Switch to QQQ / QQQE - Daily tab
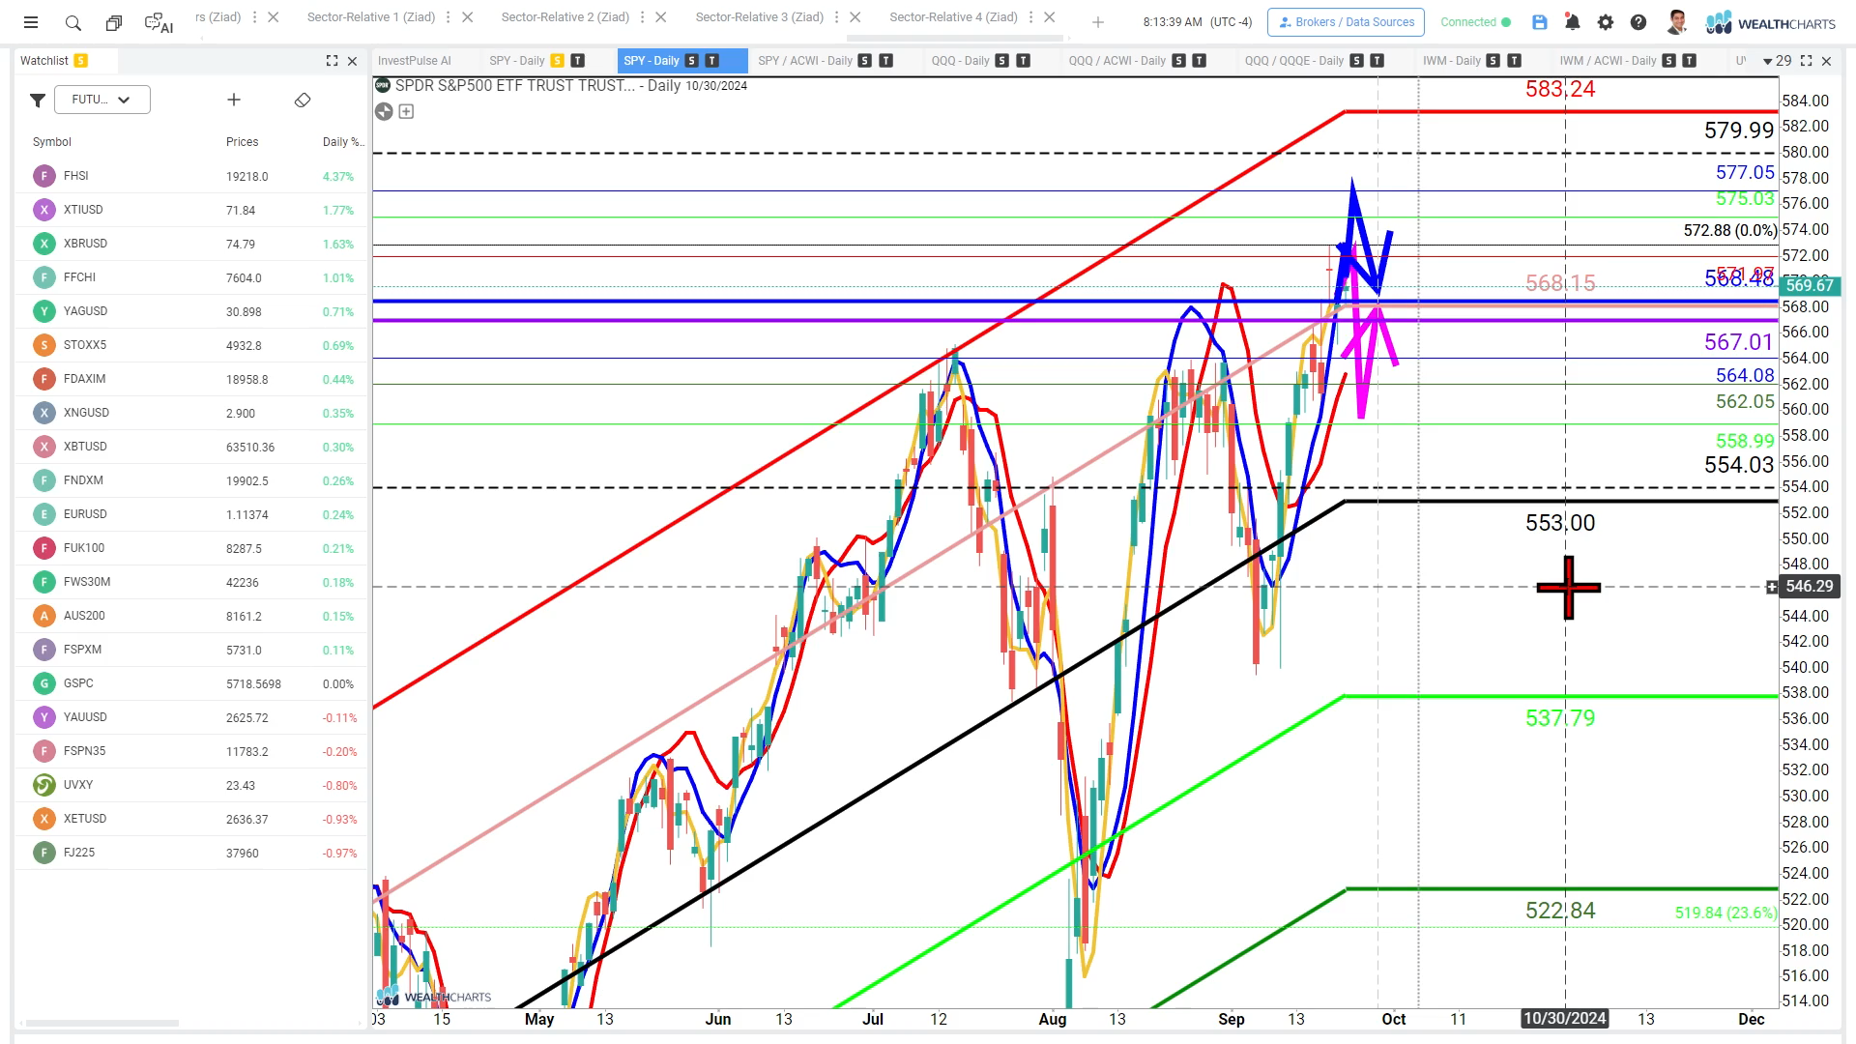This screenshot has height=1044, width=1856. click(1294, 61)
